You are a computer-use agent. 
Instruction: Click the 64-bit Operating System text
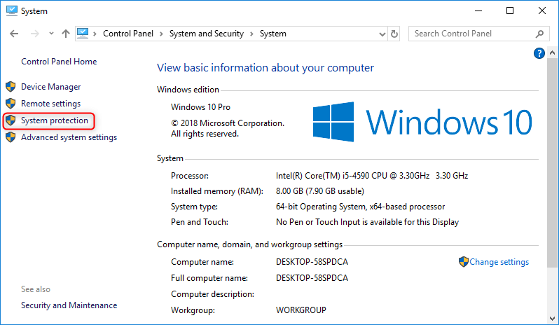pyautogui.click(x=360, y=207)
